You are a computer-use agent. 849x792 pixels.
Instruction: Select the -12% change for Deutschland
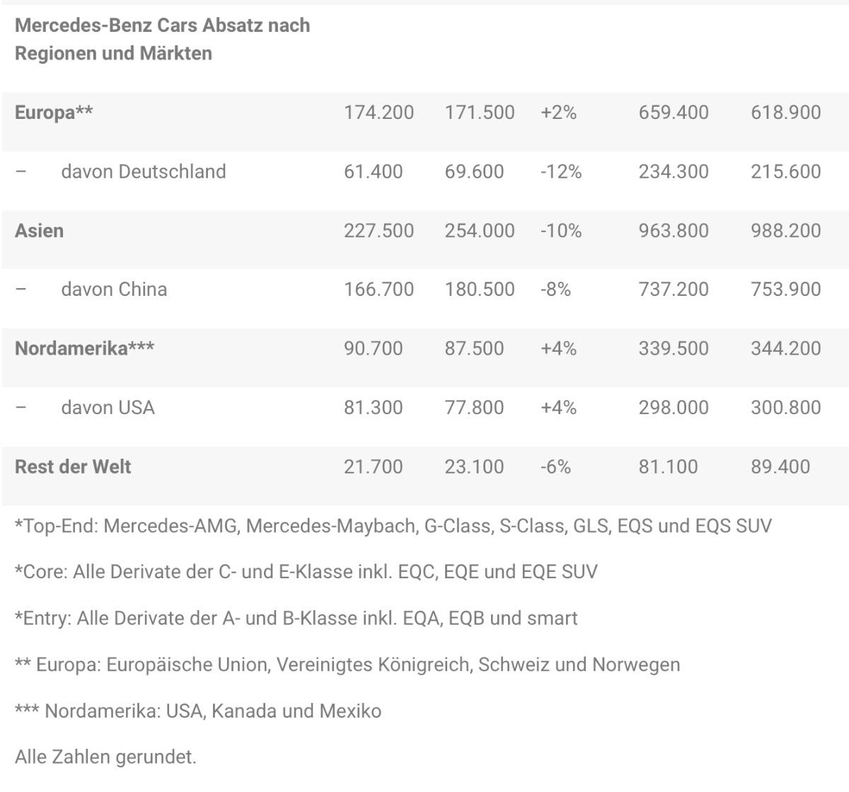(560, 171)
